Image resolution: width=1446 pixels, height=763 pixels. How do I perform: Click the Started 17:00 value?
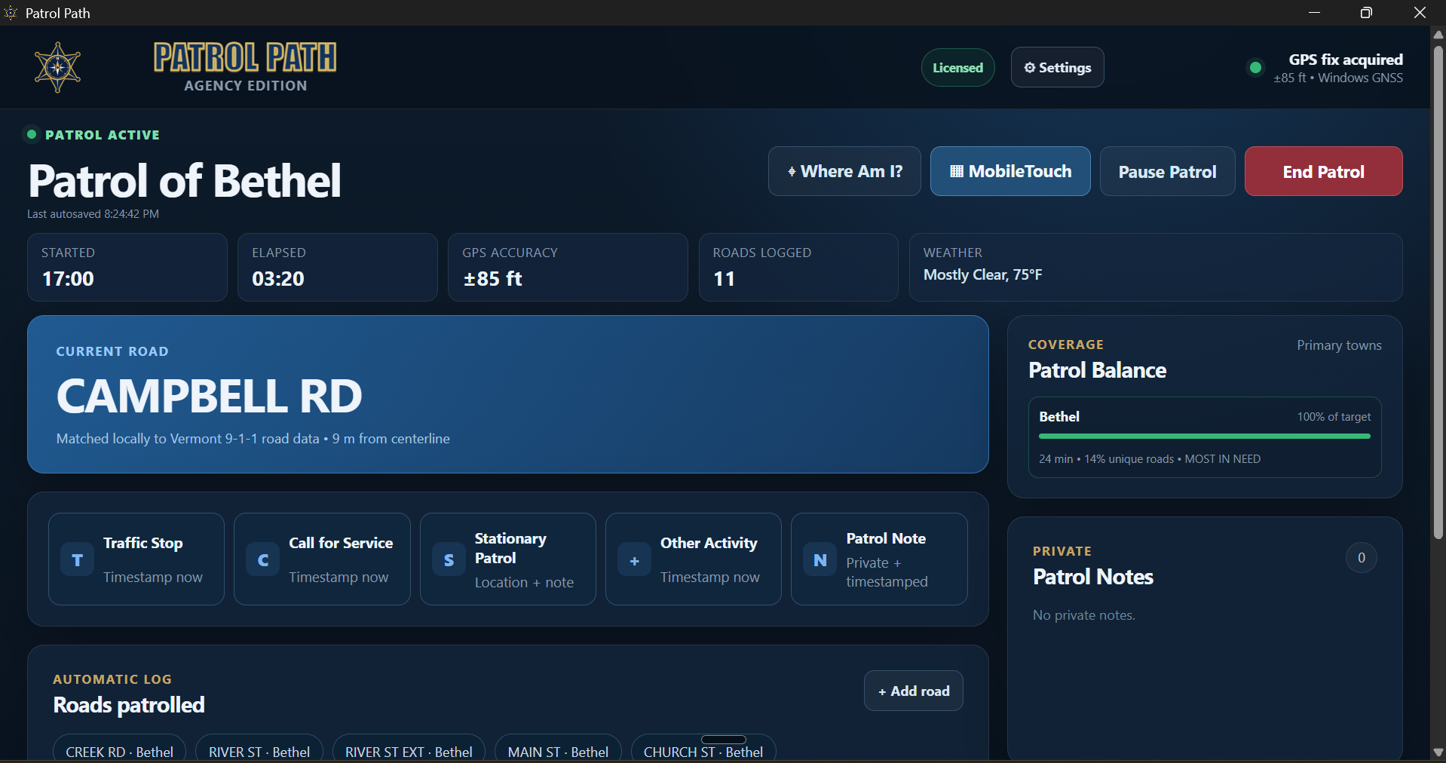pyautogui.click(x=68, y=279)
